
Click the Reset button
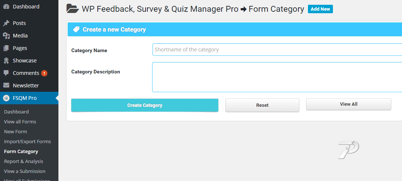click(x=262, y=105)
